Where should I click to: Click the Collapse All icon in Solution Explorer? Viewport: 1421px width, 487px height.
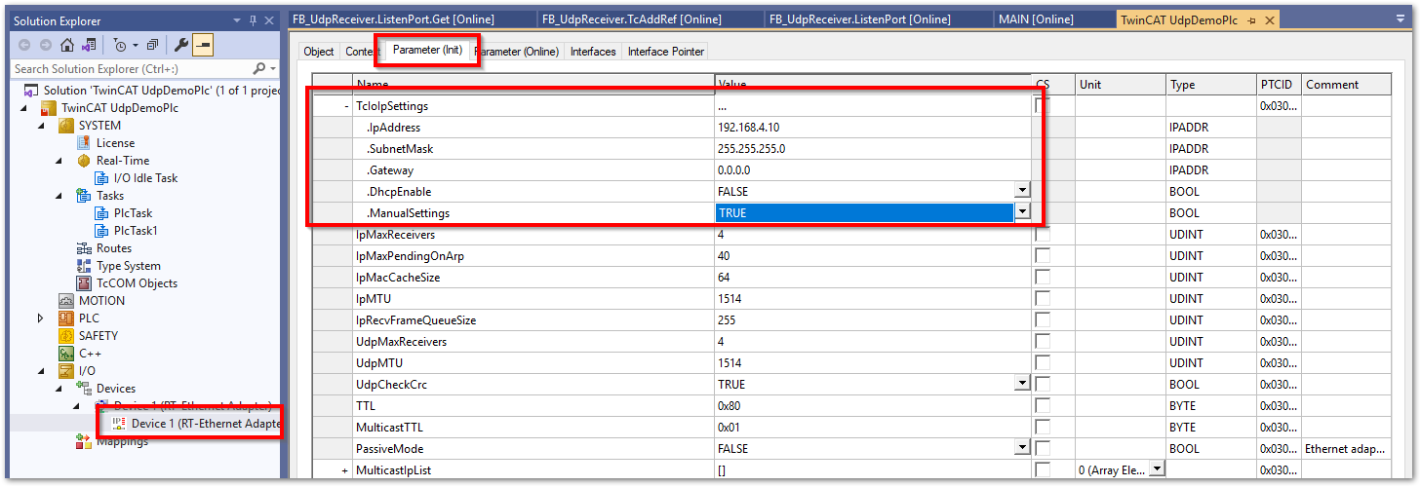click(x=153, y=45)
